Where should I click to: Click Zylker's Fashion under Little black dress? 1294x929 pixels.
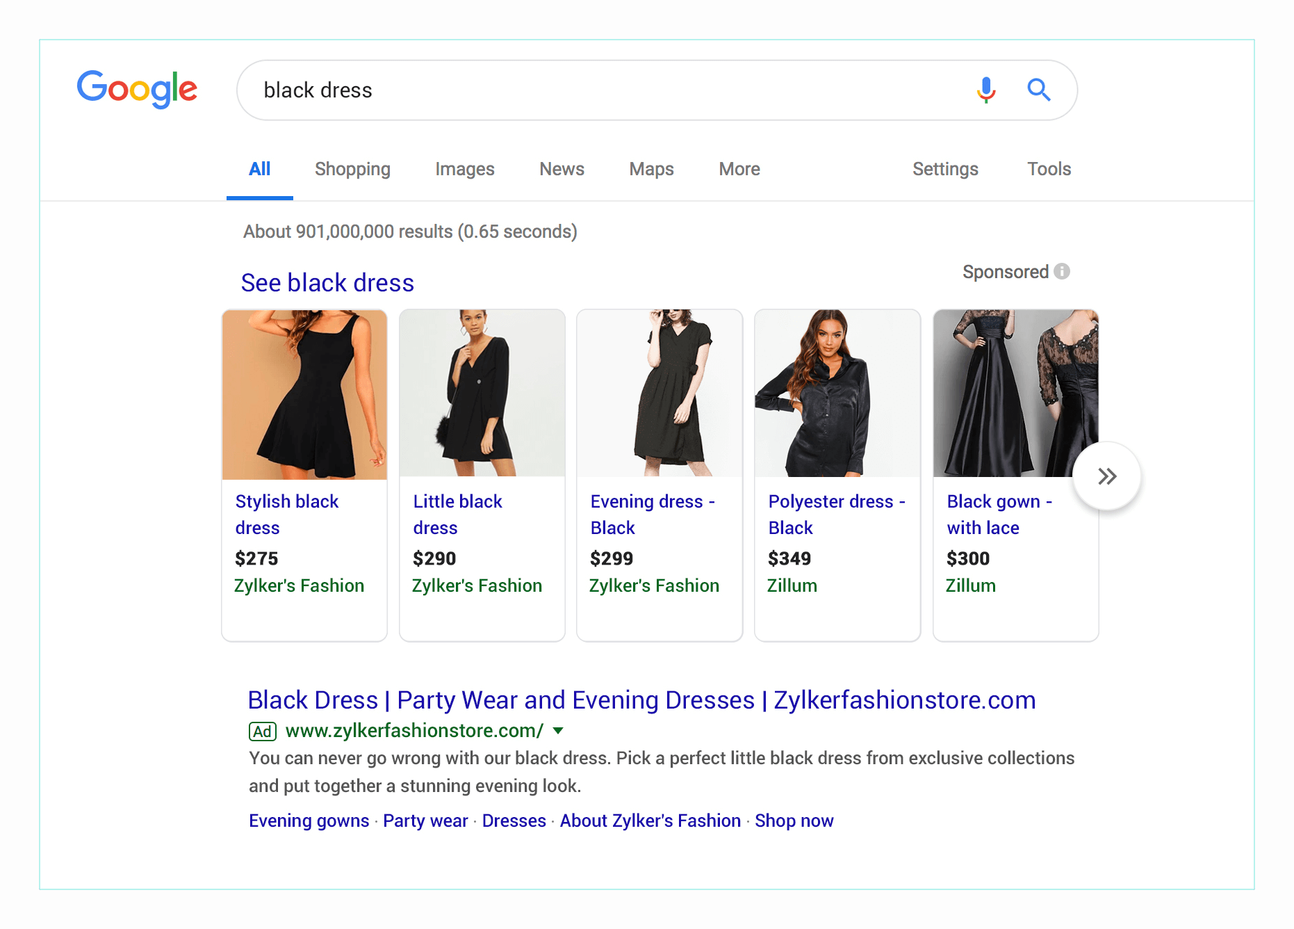(477, 585)
